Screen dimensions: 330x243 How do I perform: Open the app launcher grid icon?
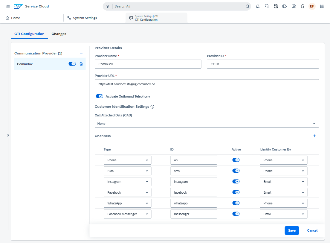click(322, 6)
